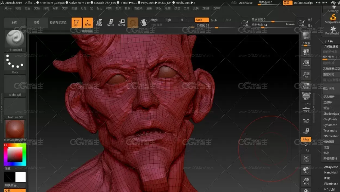Open the 灯光 (Light) menu
340x192 pixels.
[84, 8]
